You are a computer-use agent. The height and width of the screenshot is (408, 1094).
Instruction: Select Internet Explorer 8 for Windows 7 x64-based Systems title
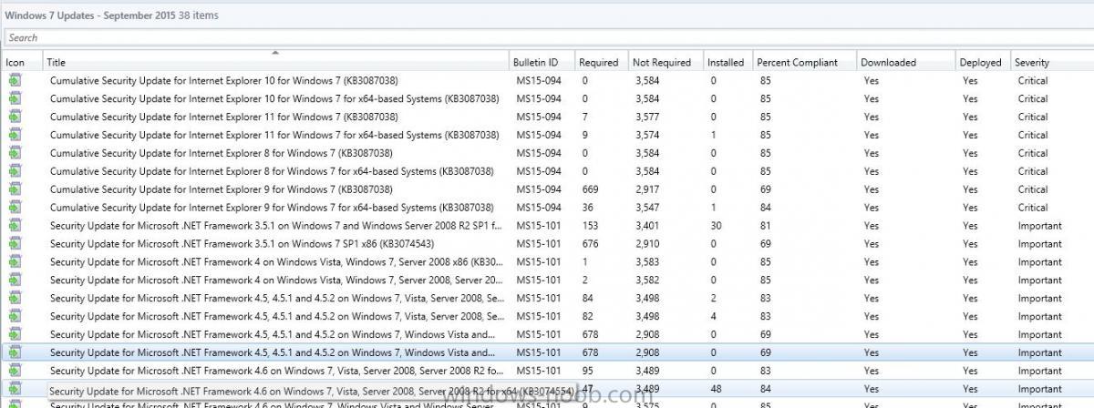tap(272, 171)
